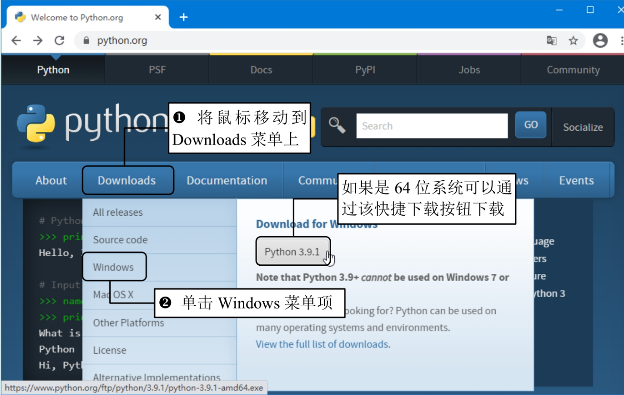624x395 pixels.
Task: Select the Welcome to Python.org tab
Action: tap(87, 17)
